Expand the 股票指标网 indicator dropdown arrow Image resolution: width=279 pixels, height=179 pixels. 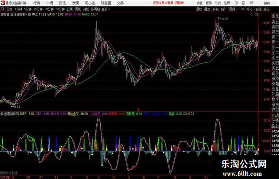pos(2,114)
